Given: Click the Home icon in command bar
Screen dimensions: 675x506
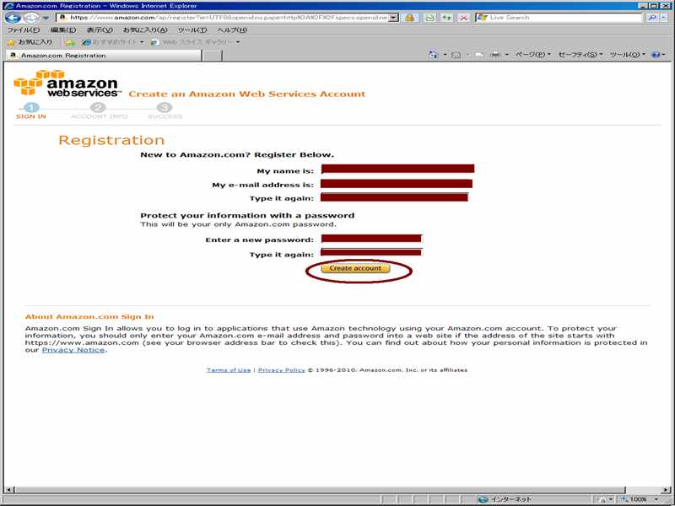Looking at the screenshot, I should (x=433, y=55).
